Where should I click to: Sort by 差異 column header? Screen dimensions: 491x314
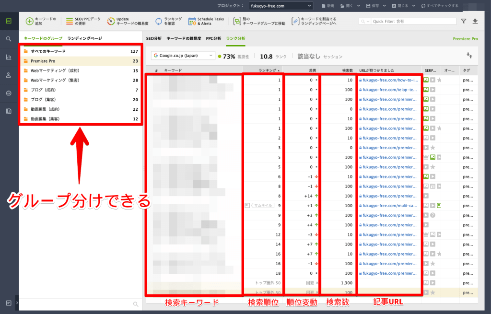point(301,70)
